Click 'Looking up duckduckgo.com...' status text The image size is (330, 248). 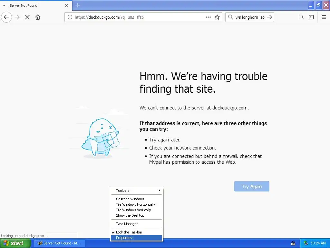pyautogui.click(x=24, y=236)
